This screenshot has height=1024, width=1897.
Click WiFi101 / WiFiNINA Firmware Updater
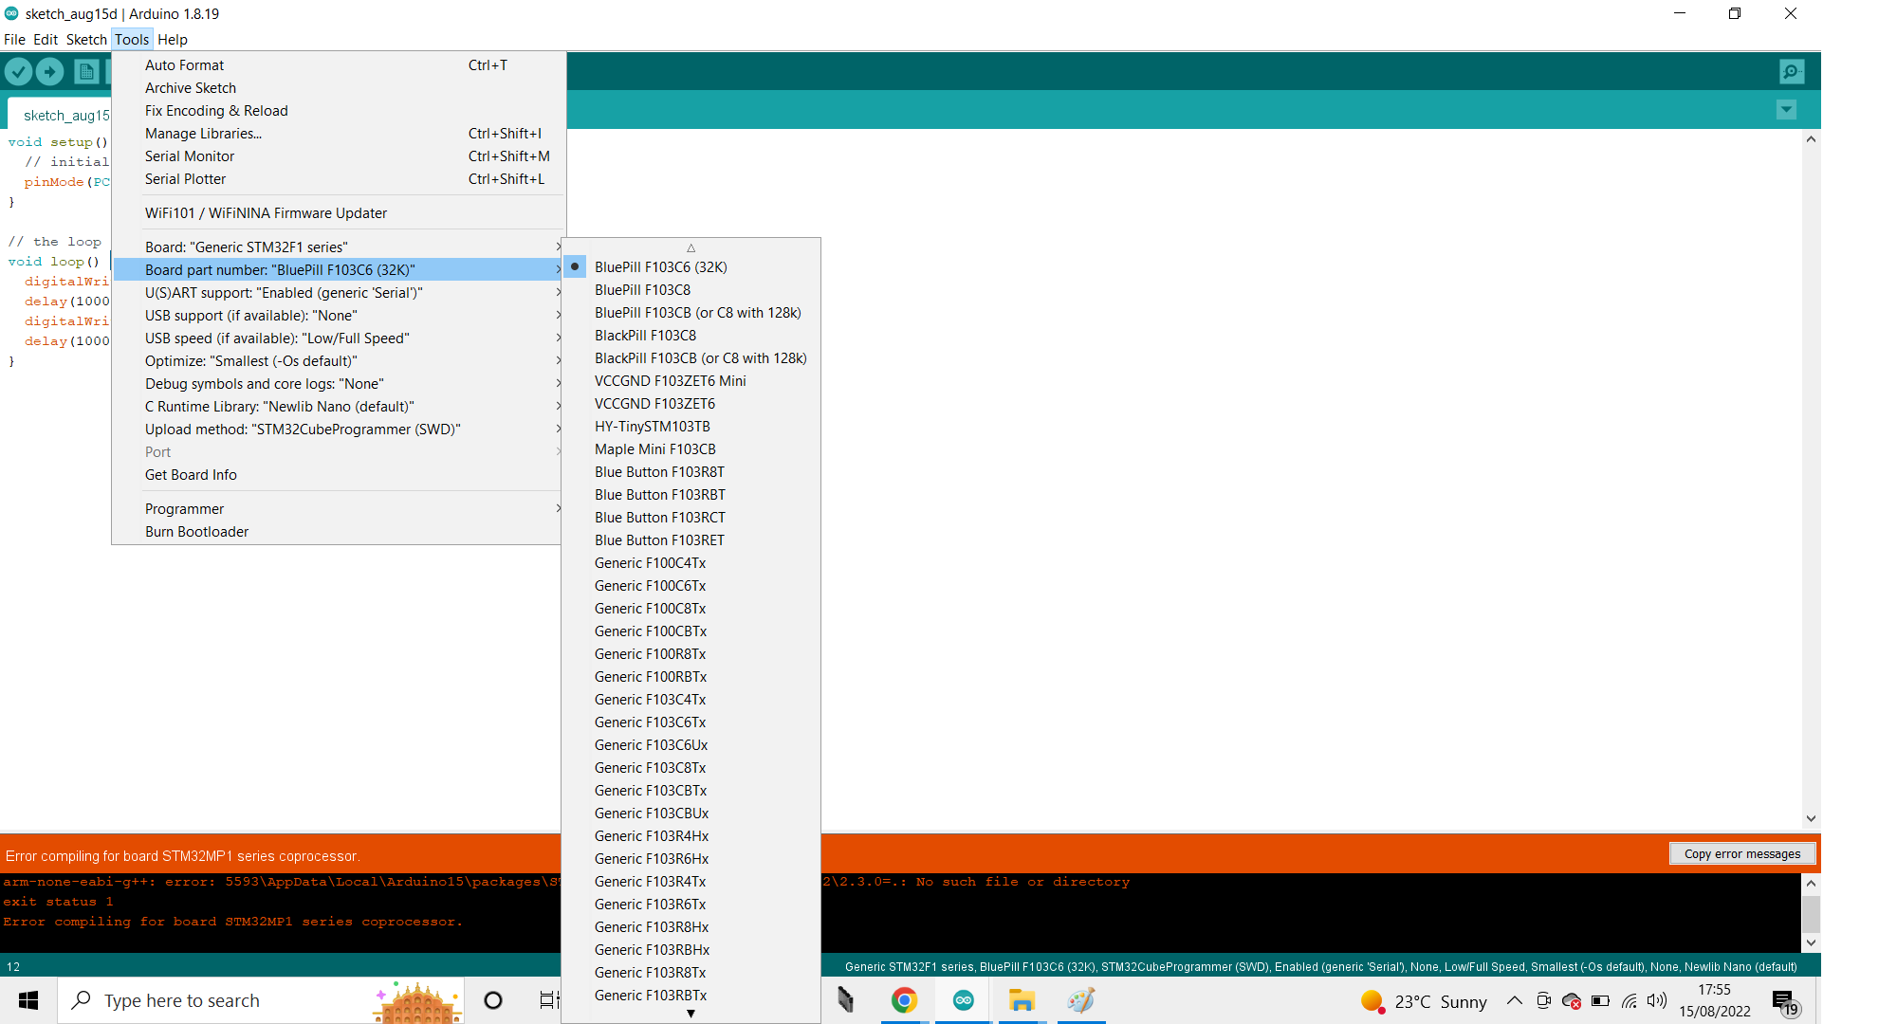pos(339,213)
